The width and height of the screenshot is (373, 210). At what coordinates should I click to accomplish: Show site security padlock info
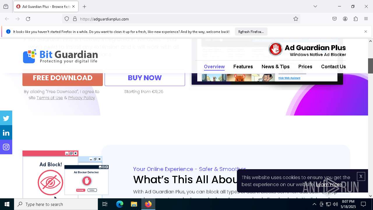coord(75,19)
